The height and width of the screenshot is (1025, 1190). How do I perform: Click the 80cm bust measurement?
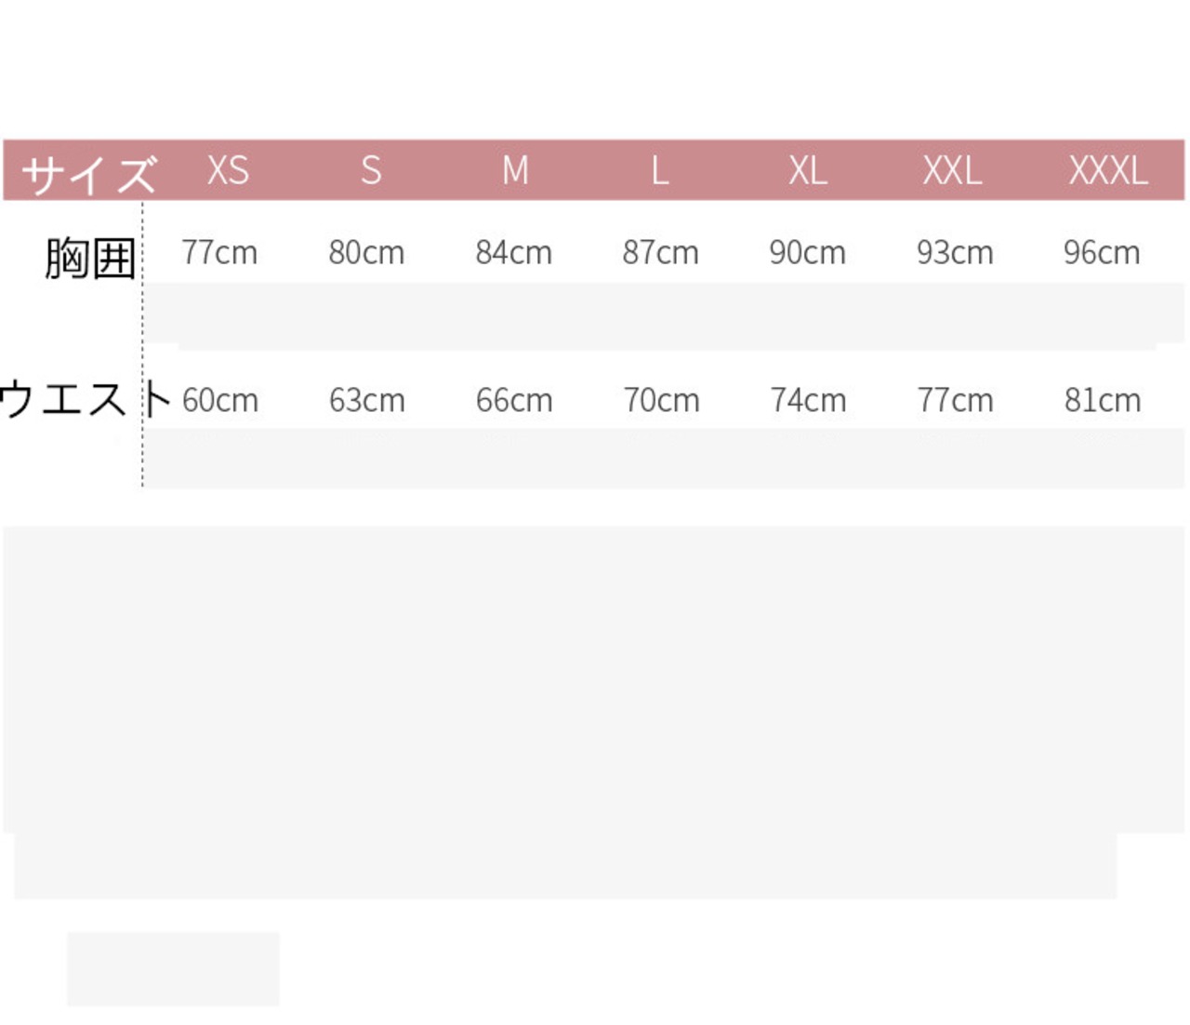click(366, 252)
